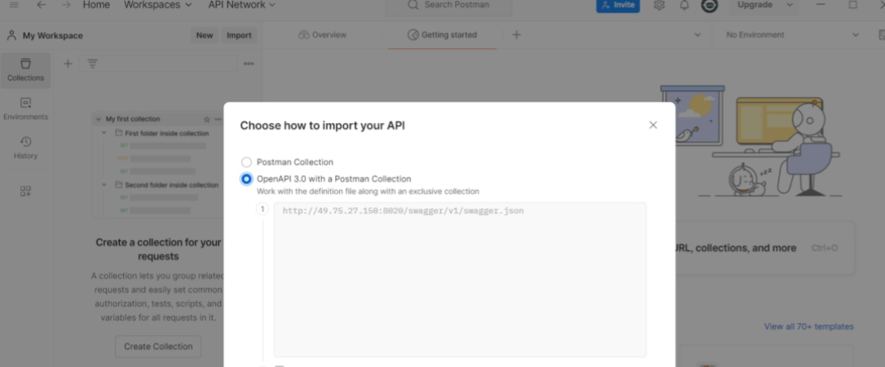Click First folder inside collection label
This screenshot has height=367, width=885.
167,133
